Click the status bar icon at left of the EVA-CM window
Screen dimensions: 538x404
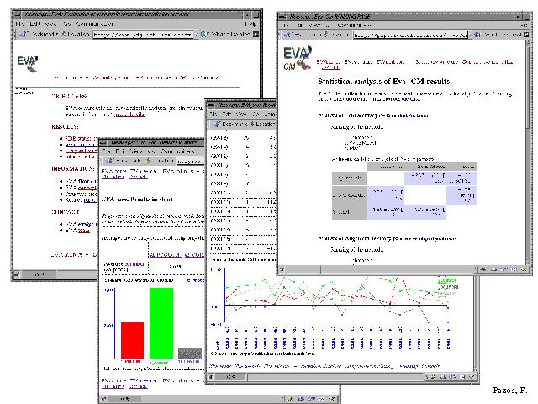coord(282,269)
